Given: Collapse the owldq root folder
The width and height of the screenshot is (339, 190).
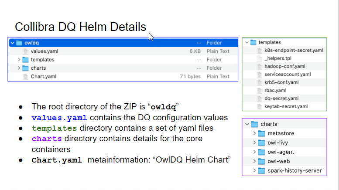Looking at the screenshot, I should pos(12,43).
